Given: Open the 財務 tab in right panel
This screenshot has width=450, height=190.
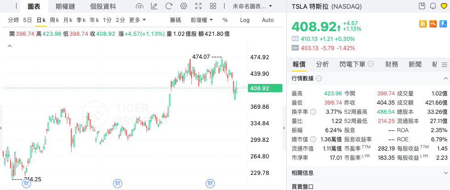Looking at the screenshot, I should (x=392, y=64).
